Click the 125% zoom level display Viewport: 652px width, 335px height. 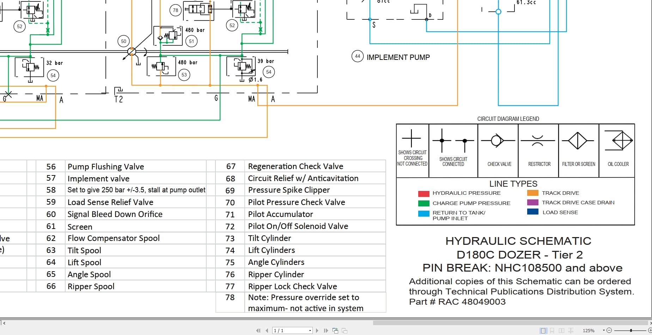589,330
